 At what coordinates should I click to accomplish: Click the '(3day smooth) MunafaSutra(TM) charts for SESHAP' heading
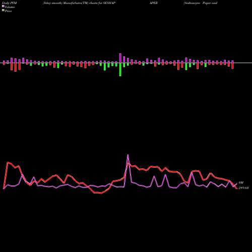(79, 3)
